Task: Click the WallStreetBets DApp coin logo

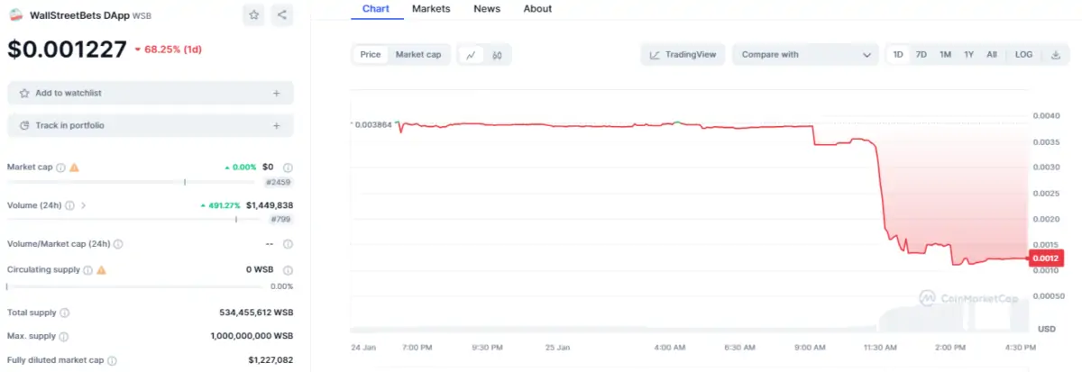Action: [x=16, y=15]
